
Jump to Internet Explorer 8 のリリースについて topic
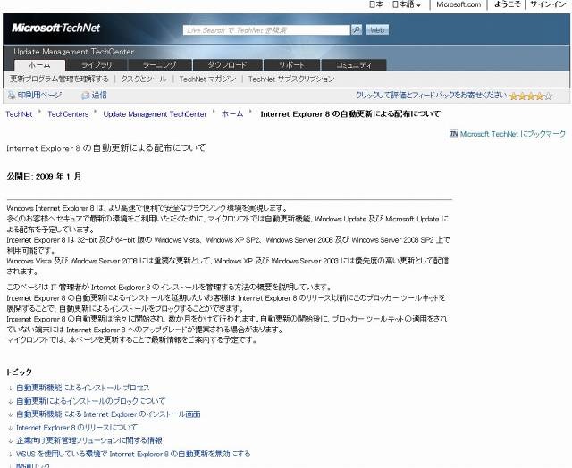(x=77, y=428)
